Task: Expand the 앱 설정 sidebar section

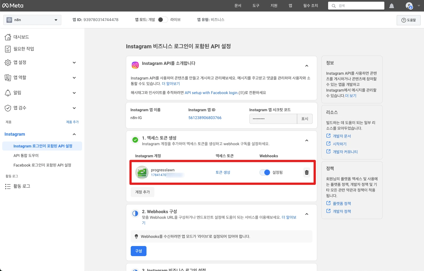Action: [x=74, y=63]
